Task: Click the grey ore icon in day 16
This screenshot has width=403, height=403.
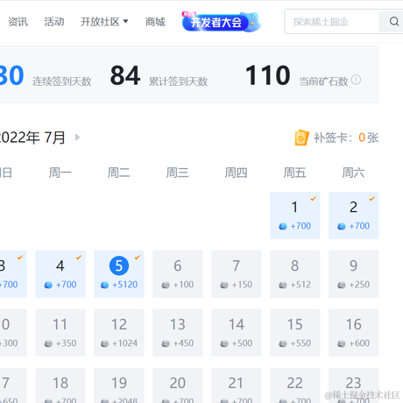Action: pyautogui.click(x=342, y=343)
